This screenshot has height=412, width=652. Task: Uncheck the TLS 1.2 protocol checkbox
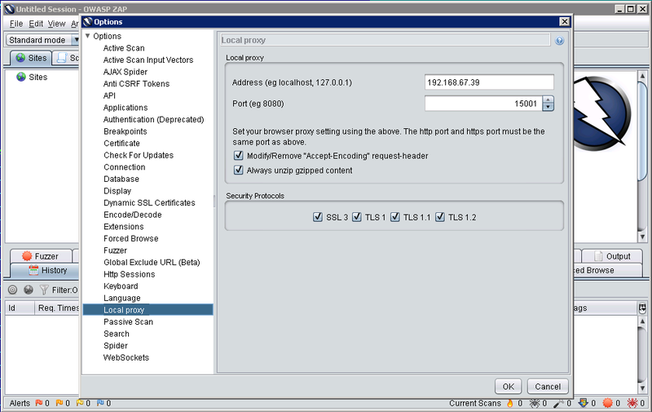[x=440, y=217]
